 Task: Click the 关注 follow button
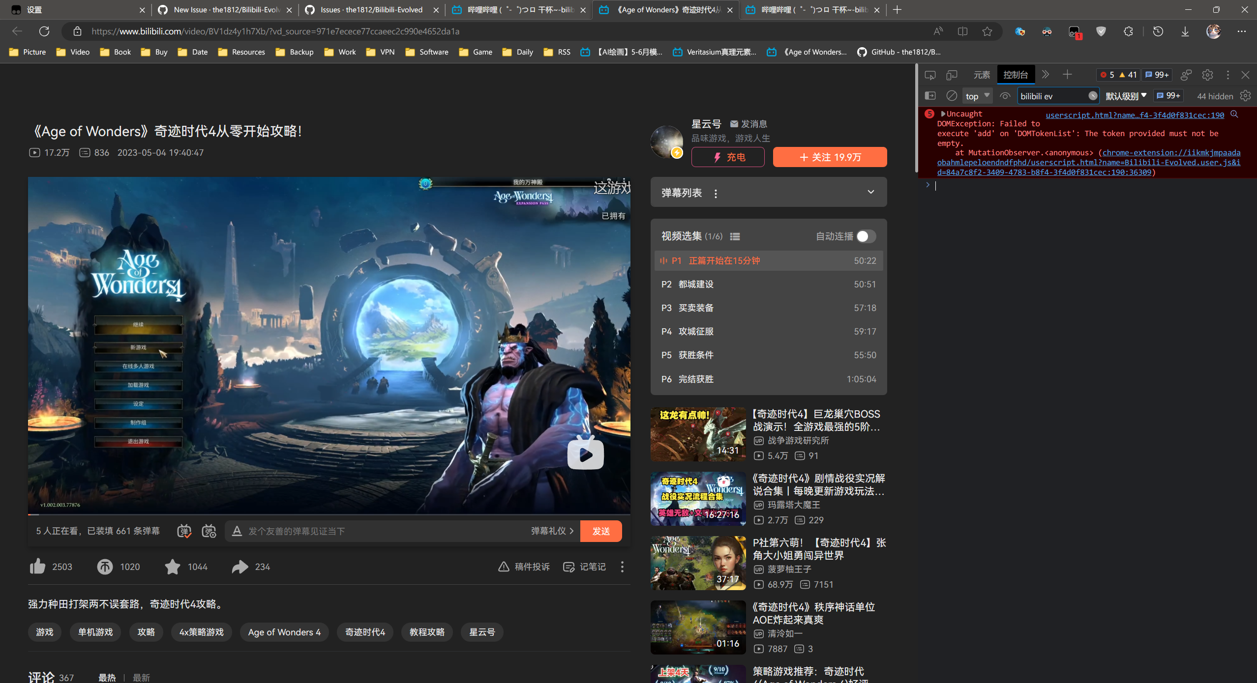(829, 157)
